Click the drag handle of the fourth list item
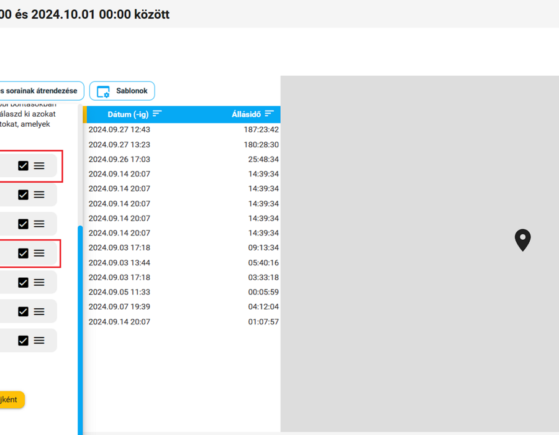Screen dimensions: 559x435 39,253
